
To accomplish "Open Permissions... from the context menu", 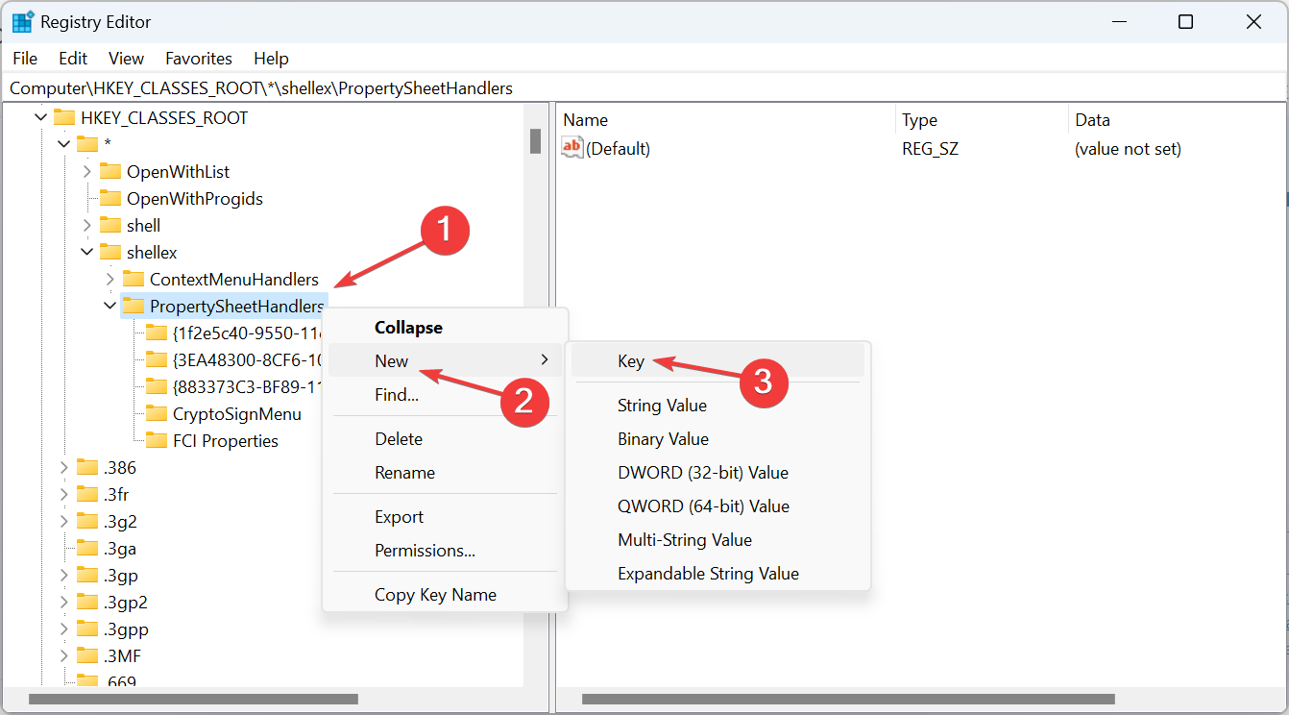I will 446,550.
